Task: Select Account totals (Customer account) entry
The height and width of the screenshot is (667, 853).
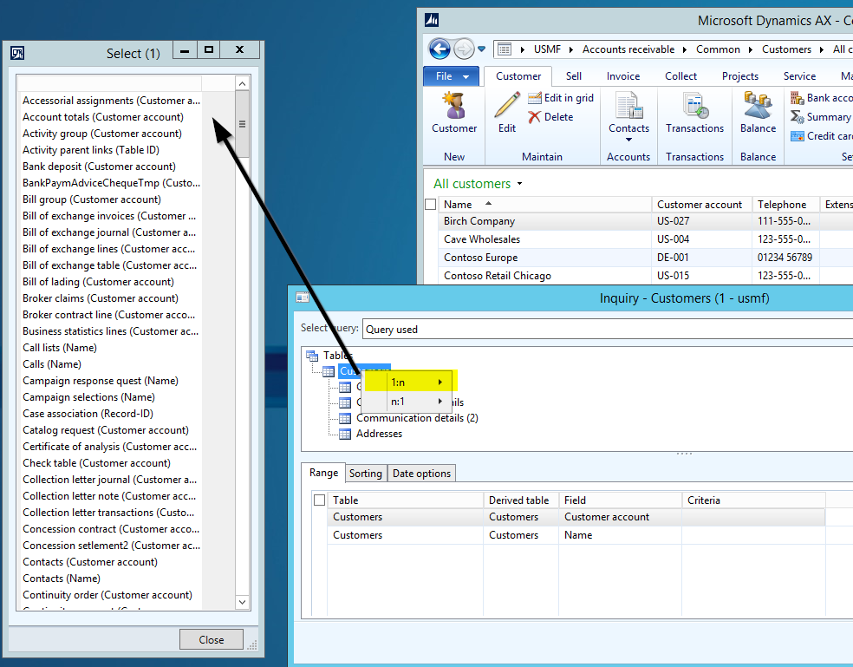Action: click(x=103, y=117)
